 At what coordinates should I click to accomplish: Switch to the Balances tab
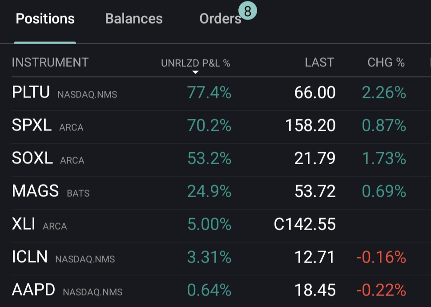coord(134,19)
